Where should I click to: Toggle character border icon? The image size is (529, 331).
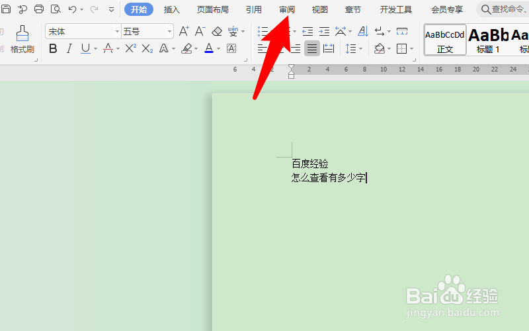(231, 48)
